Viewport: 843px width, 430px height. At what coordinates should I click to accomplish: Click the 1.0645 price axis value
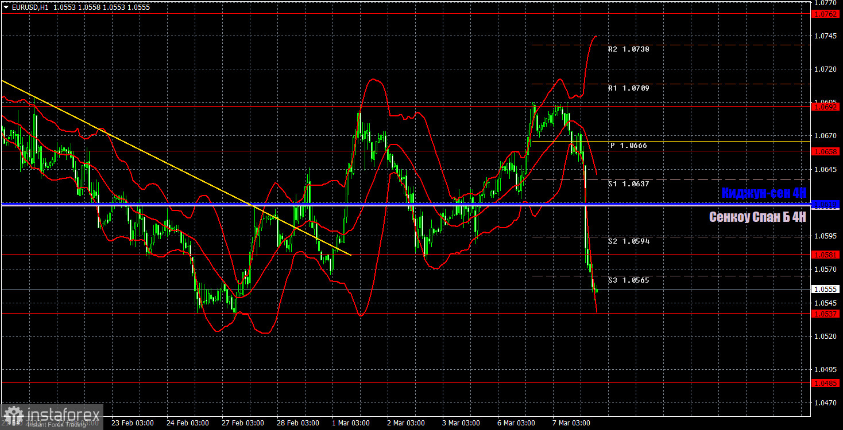[826, 169]
